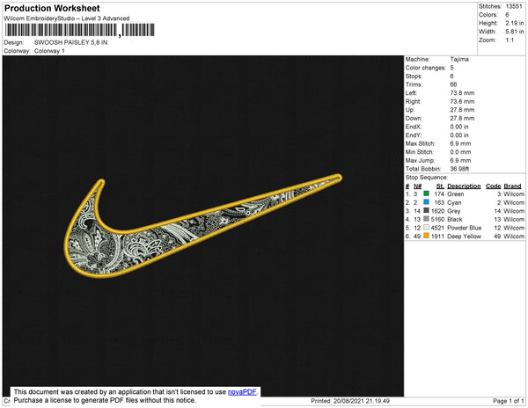Click the 'SWOOSH PAISLEY 5,8 IN' design name
This screenshot has height=408, width=528.
(70, 42)
